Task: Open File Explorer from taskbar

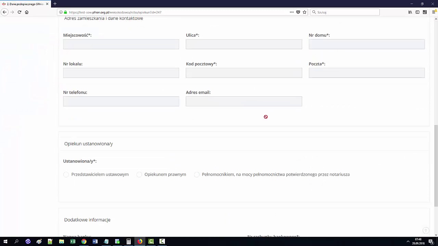Action: tap(62, 242)
